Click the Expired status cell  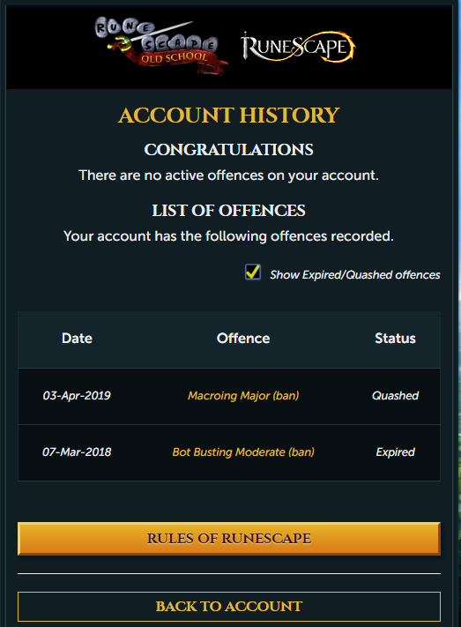395,452
